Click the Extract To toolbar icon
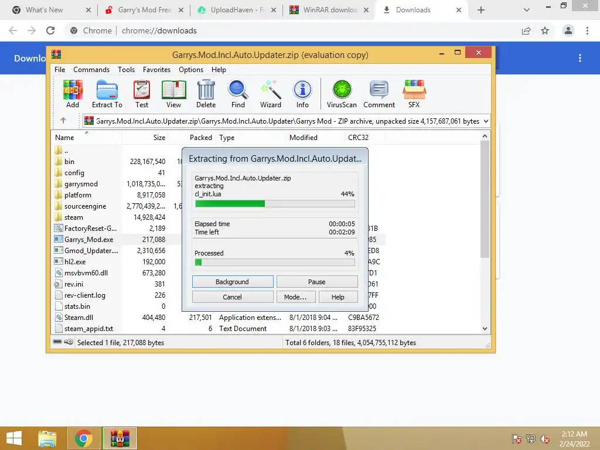 107,94
